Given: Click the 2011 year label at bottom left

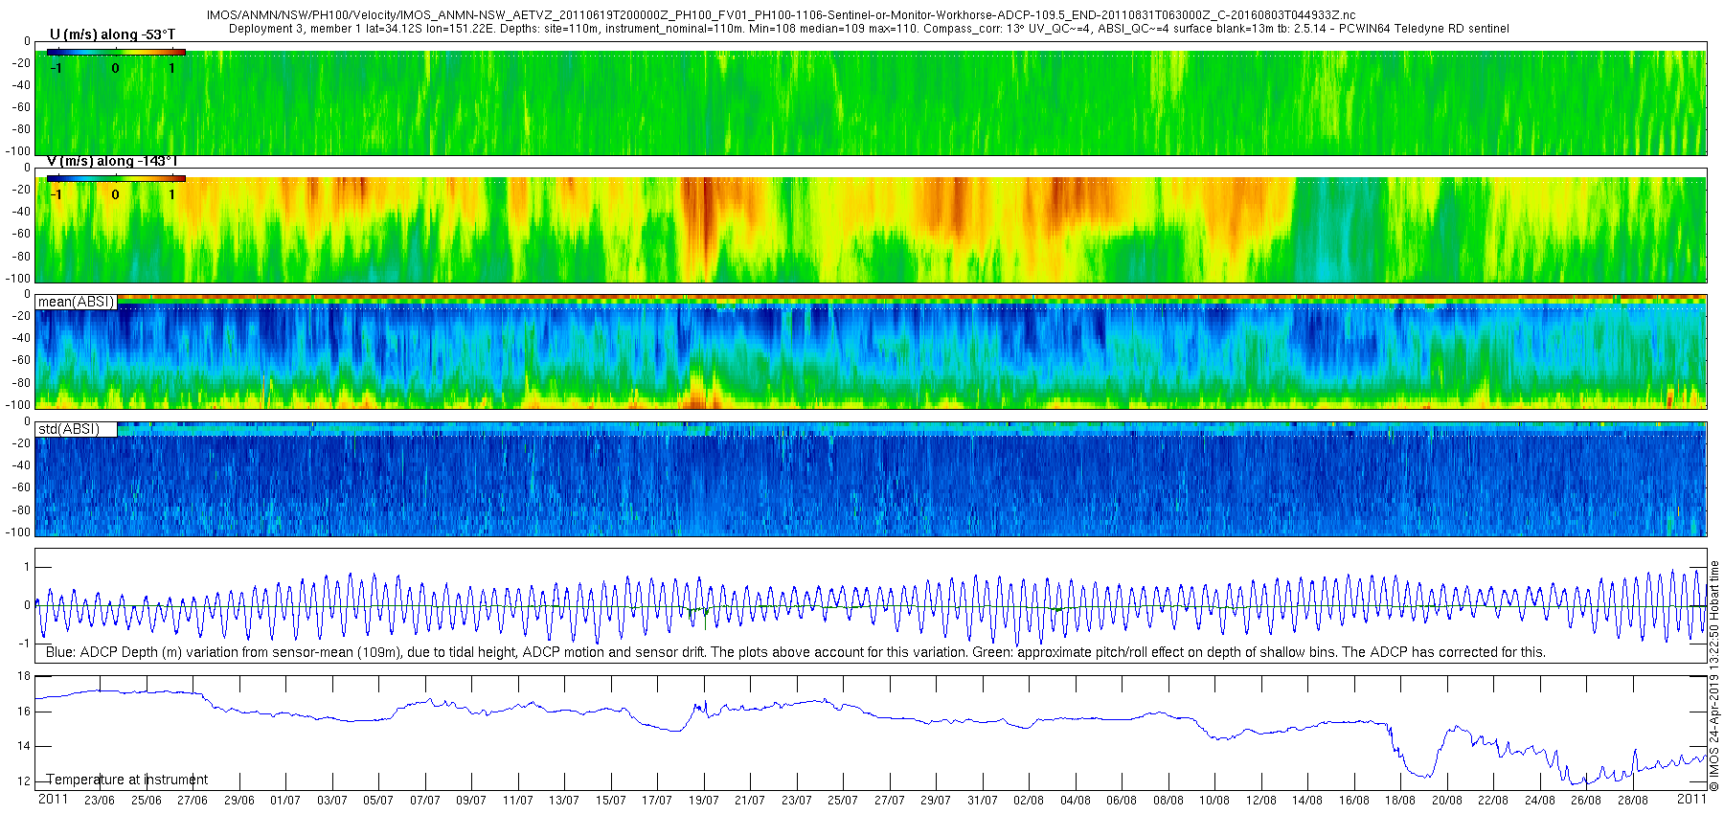Looking at the screenshot, I should (53, 799).
